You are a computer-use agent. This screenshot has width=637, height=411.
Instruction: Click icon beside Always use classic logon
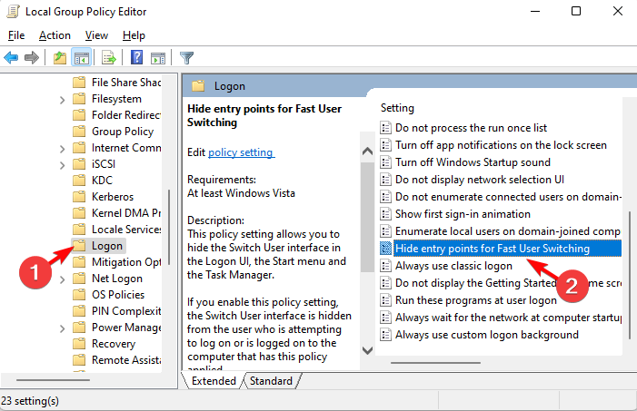click(385, 266)
